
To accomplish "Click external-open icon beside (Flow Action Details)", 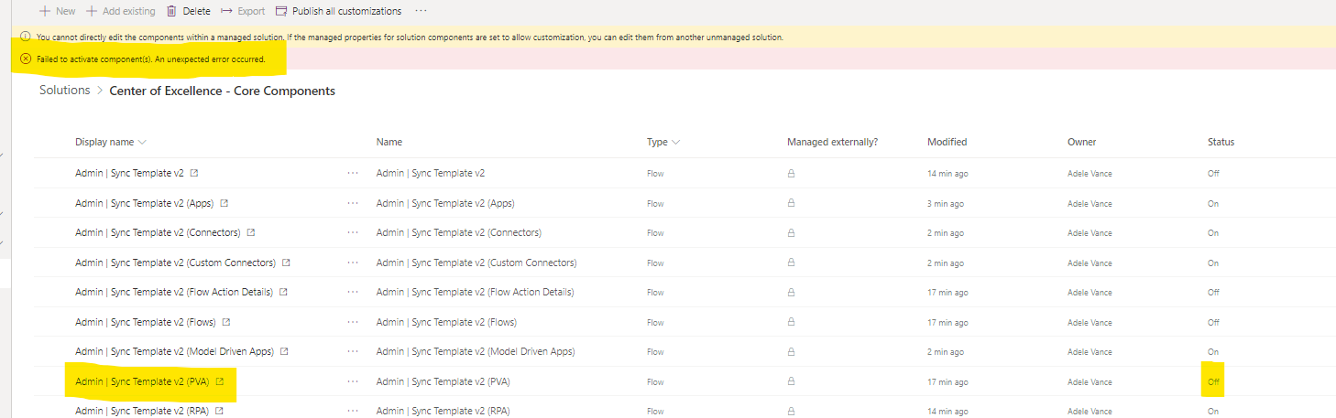I will pyautogui.click(x=283, y=292).
